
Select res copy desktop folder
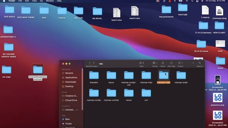(6, 70)
